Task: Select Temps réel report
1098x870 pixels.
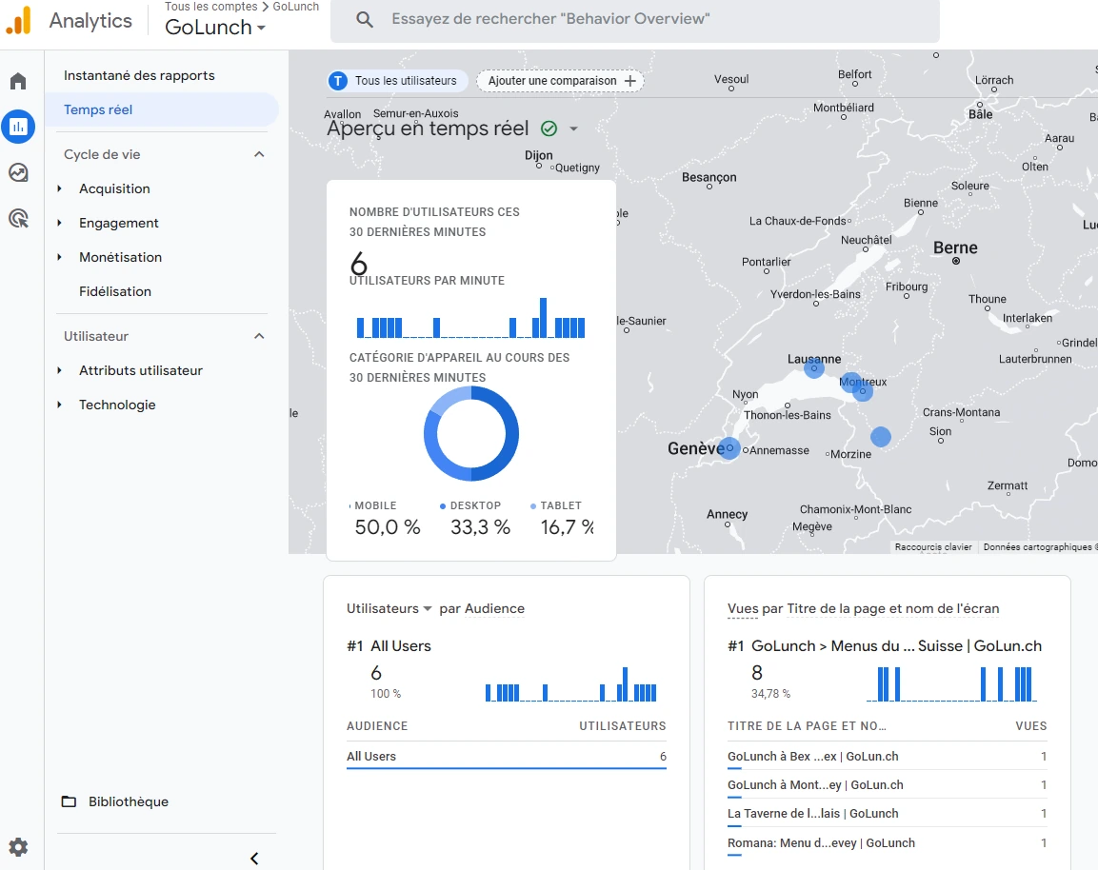Action: tap(163, 109)
